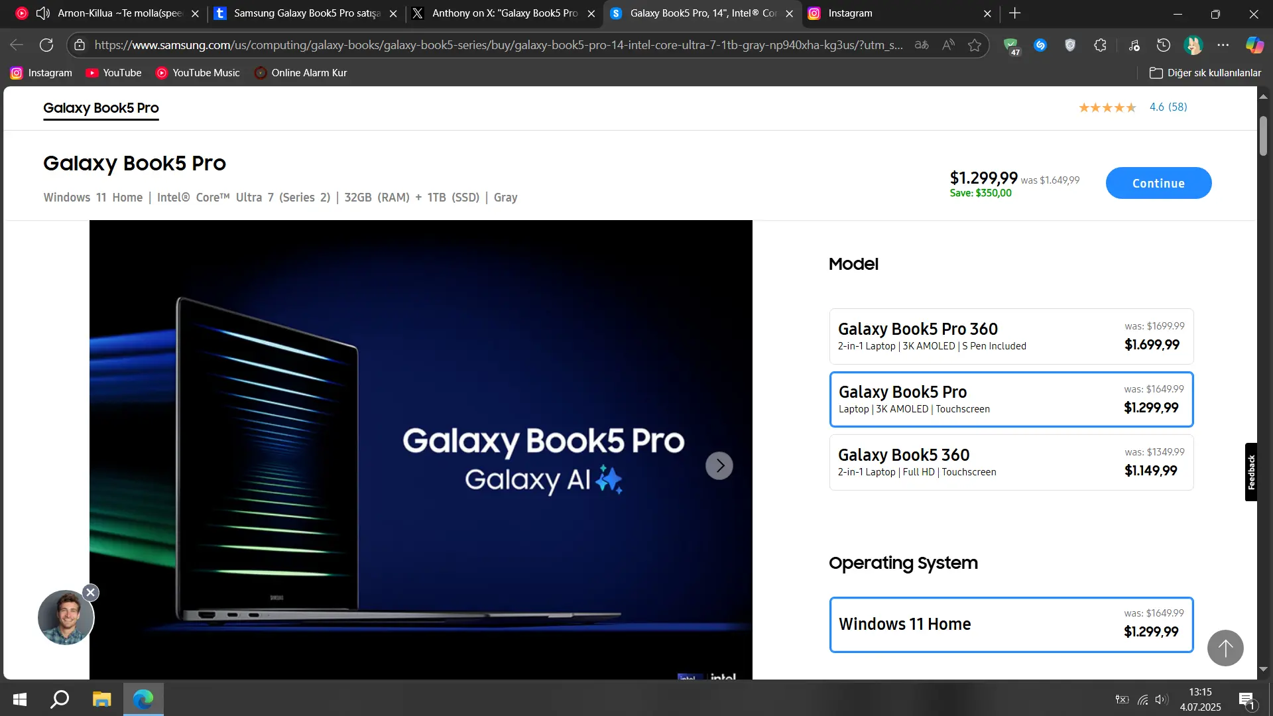
Task: Click the address bar URL
Action: (x=499, y=45)
